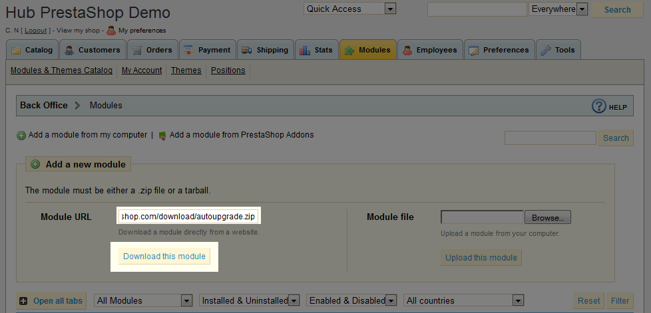Open the Catalog tab
The image size is (651, 313).
[32, 50]
